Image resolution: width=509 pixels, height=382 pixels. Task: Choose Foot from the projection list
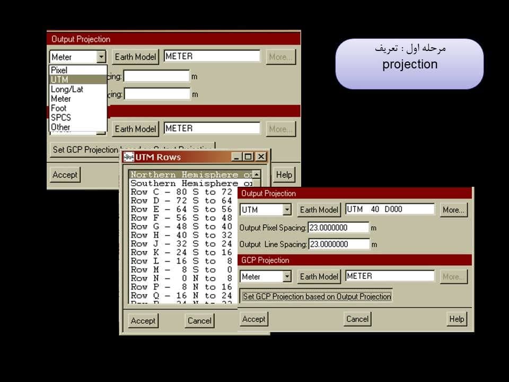tap(78, 108)
